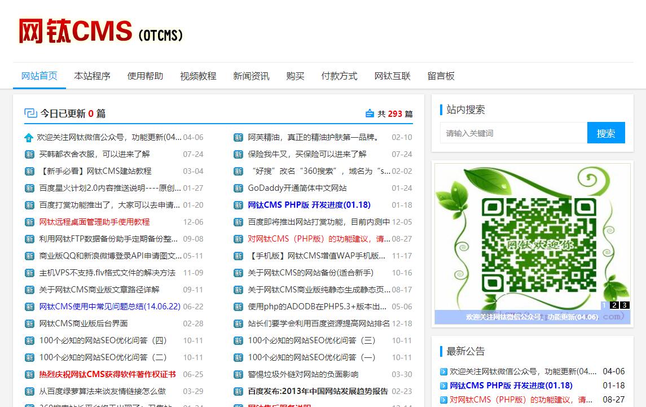This screenshot has width=646, height=407.
Task: Click arrow icon beside 欢迎关注网钛微信公众号 in 最新公告
Action: tap(443, 371)
